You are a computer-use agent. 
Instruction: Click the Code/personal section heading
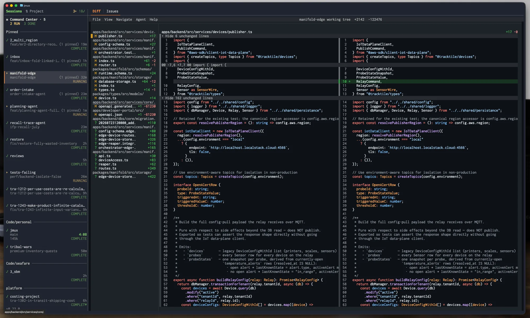click(19, 222)
